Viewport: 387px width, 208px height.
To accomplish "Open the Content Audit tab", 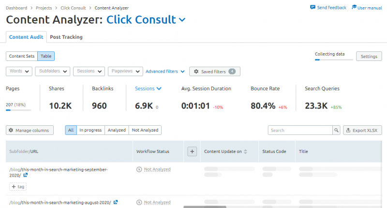I will coord(26,37).
